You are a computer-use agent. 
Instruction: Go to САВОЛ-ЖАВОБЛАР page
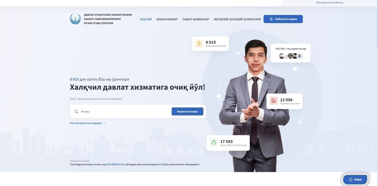(x=195, y=19)
